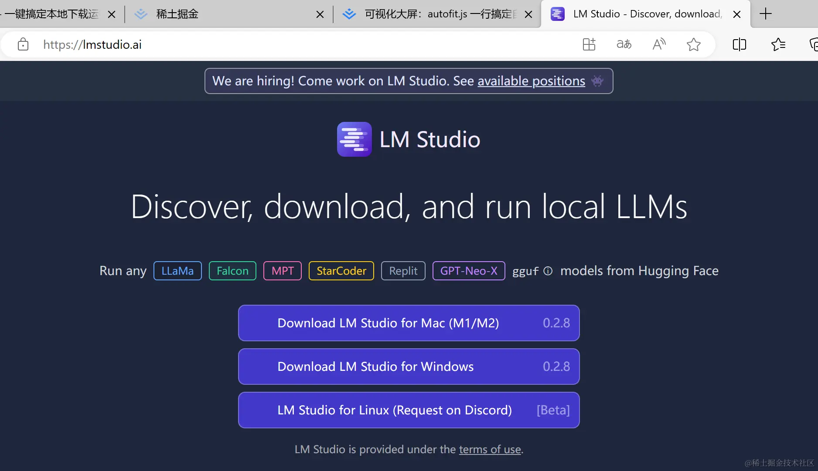Click the Falcon model tag

(232, 271)
